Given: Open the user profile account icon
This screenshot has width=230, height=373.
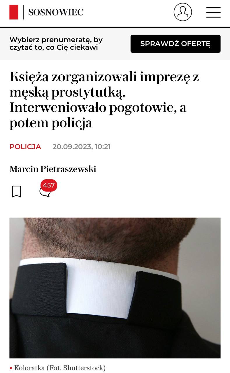Looking at the screenshot, I should click(183, 12).
